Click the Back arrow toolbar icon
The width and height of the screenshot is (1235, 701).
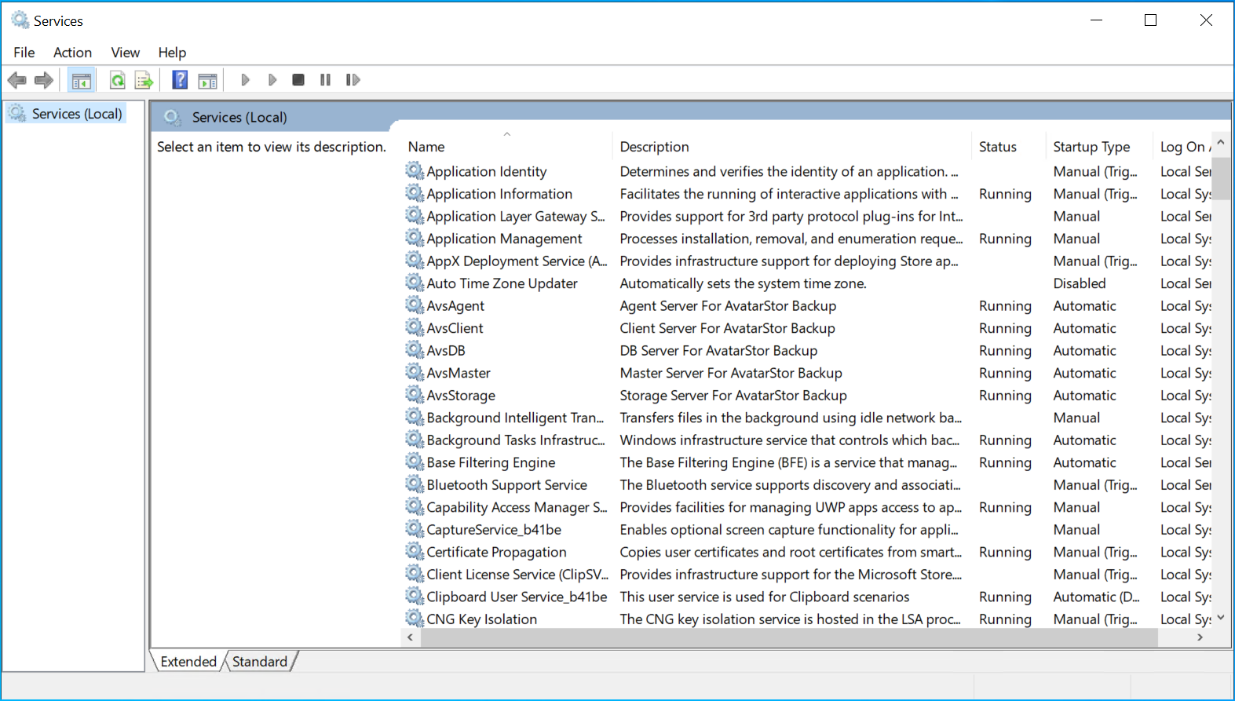[17, 80]
